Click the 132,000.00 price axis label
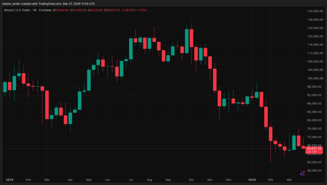The width and height of the screenshot is (327, 185). coord(315,11)
